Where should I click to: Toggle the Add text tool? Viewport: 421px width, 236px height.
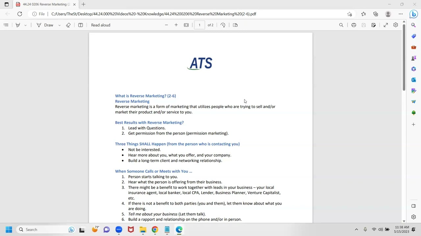tap(81, 25)
